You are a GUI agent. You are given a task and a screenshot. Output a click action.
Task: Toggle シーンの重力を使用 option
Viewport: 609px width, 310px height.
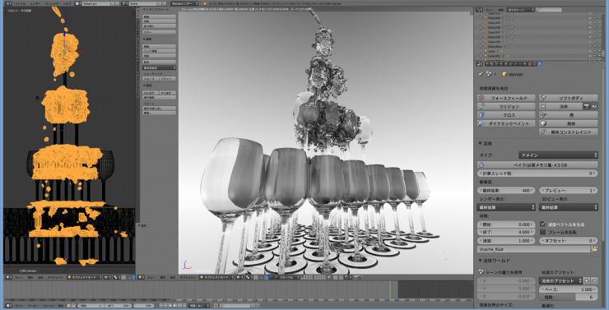click(x=501, y=272)
